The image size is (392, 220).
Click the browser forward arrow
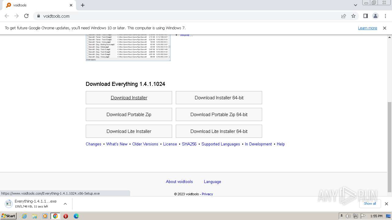17,16
